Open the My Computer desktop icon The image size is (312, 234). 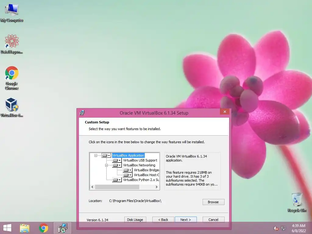click(12, 12)
